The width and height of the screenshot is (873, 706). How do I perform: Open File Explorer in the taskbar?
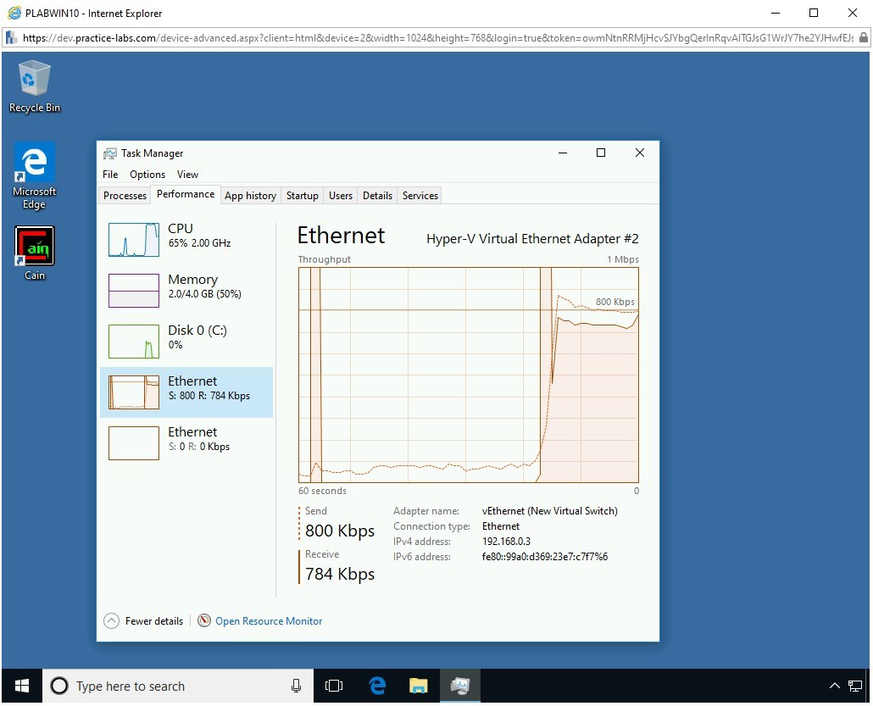(x=418, y=686)
